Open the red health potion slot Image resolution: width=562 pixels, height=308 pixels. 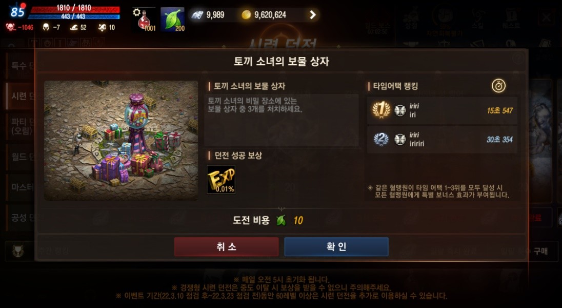(145, 20)
